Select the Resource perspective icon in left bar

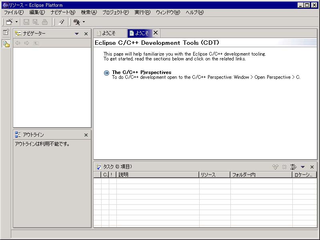[6, 44]
